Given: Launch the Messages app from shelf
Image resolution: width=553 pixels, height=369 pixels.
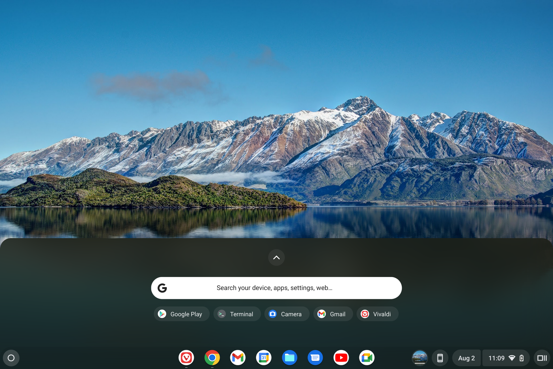Looking at the screenshot, I should pyautogui.click(x=315, y=358).
